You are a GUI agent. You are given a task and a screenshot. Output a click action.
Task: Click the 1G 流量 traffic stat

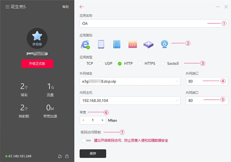click(x=50, y=90)
